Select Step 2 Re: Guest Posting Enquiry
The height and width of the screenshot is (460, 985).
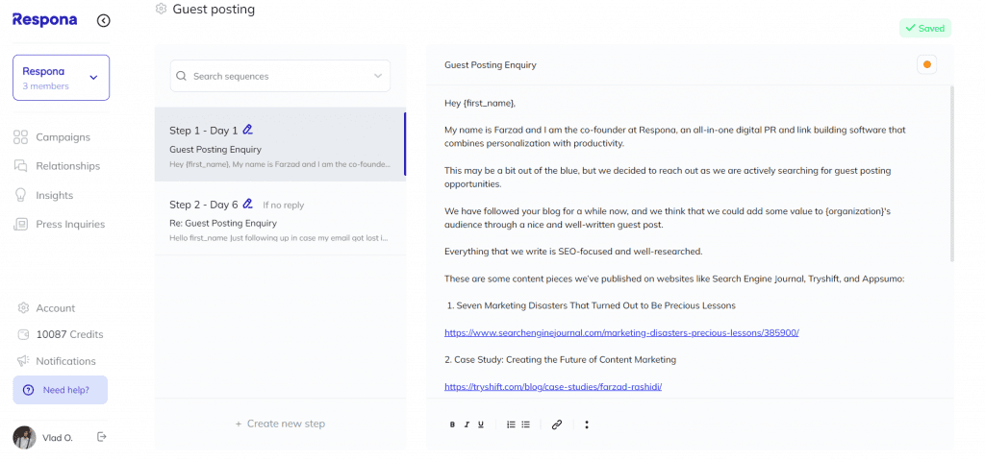pyautogui.click(x=280, y=218)
